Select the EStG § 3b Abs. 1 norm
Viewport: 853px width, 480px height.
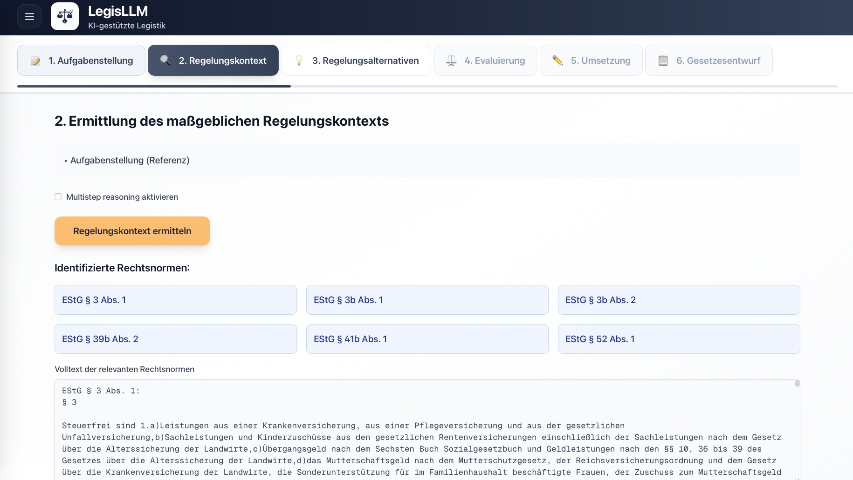pos(427,300)
